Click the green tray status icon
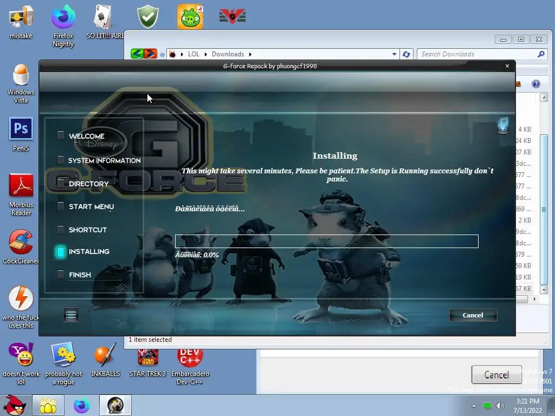555x416 pixels. tap(487, 405)
